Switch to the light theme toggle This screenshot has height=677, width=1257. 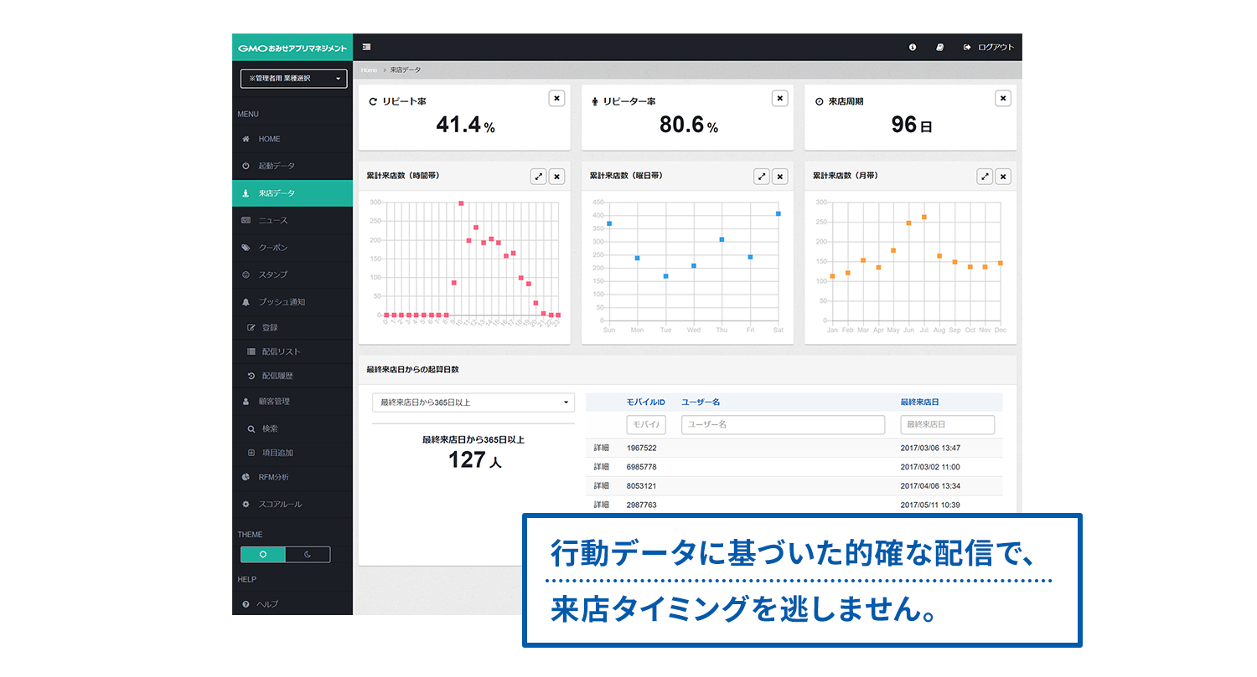pyautogui.click(x=263, y=554)
